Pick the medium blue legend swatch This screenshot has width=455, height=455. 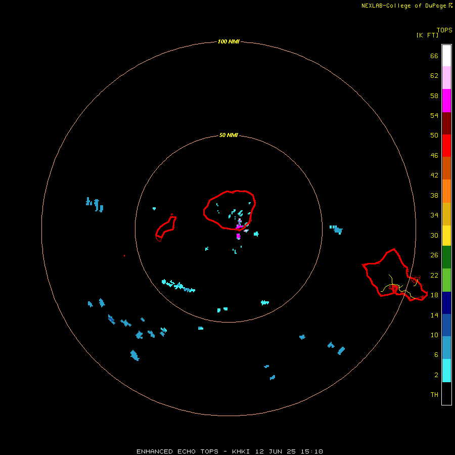click(446, 325)
